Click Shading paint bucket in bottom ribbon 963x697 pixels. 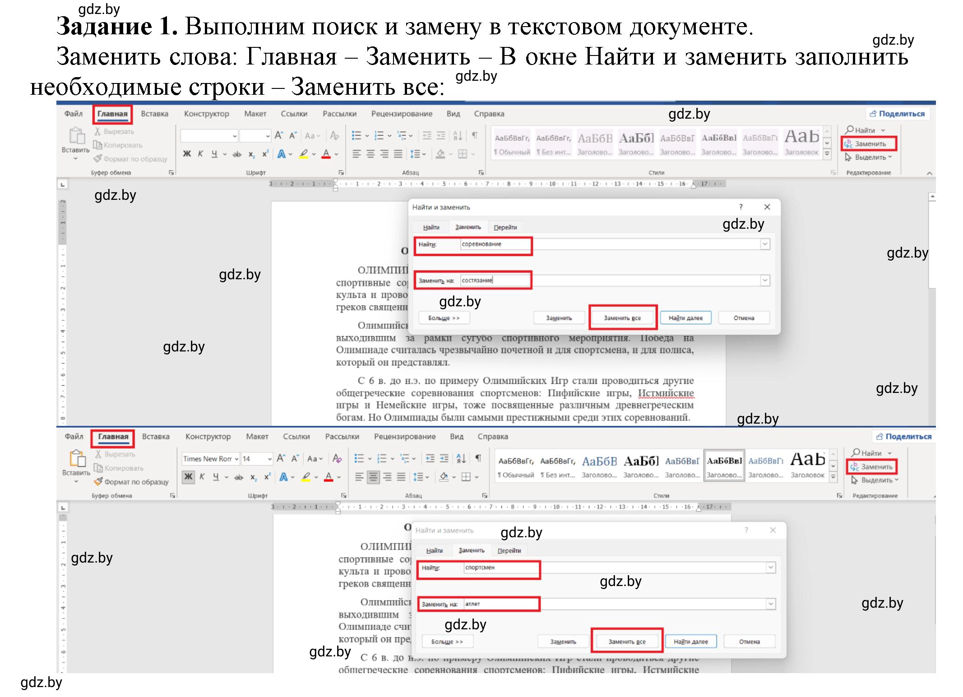(444, 477)
